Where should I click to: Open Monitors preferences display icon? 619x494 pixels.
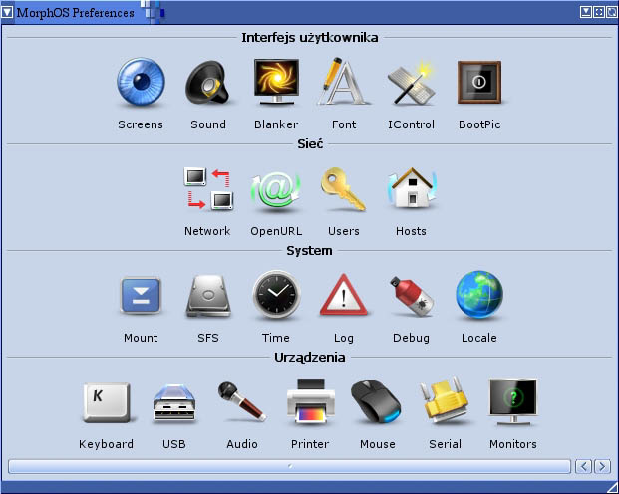coord(513,401)
